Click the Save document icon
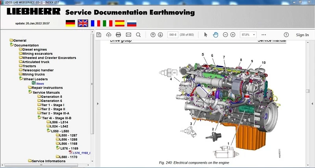 tap(99, 35)
